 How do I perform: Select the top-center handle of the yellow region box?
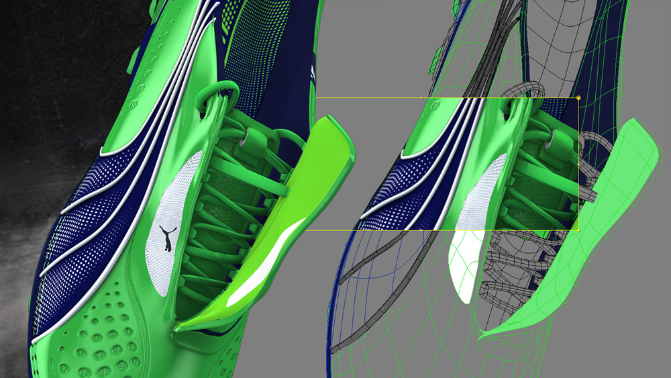pyautogui.click(x=421, y=98)
